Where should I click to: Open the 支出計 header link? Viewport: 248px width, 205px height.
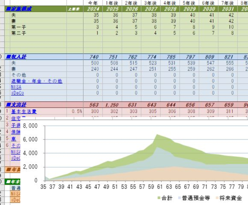[x=16, y=105]
